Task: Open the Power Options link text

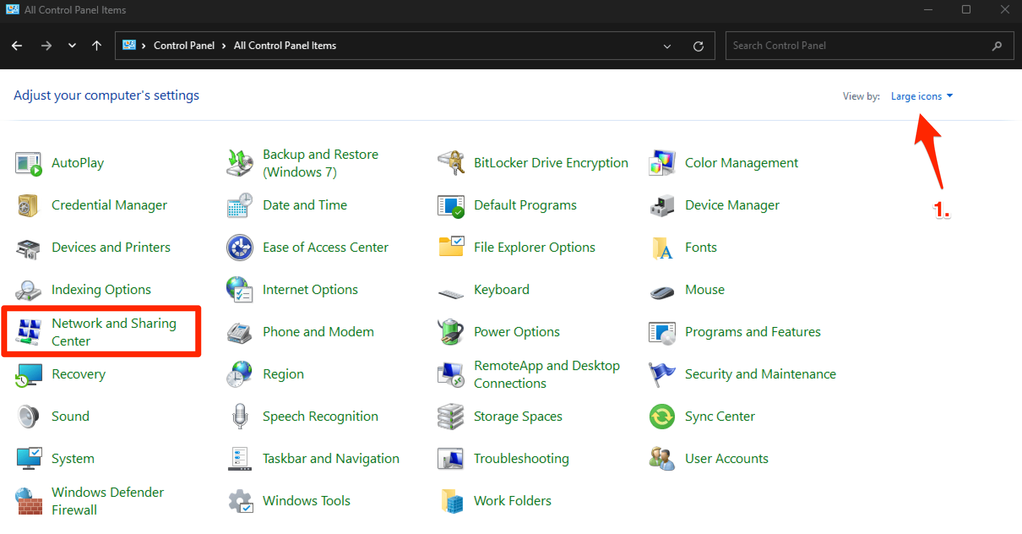Action: [x=516, y=332]
